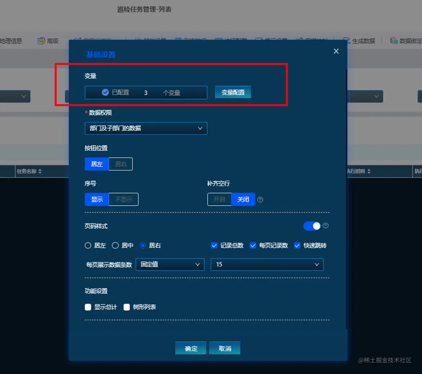Viewport: 422px width, 374px height.
Task: Uncheck the 快速跳转 checkbox
Action: pyautogui.click(x=297, y=245)
